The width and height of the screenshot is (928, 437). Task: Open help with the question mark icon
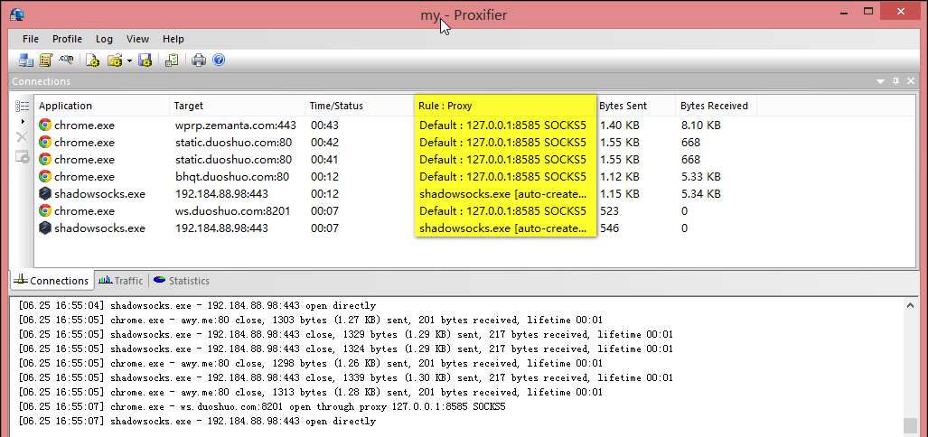[x=219, y=60]
